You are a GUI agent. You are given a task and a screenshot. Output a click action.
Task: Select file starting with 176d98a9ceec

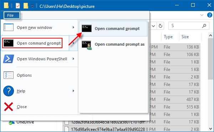[108, 129]
